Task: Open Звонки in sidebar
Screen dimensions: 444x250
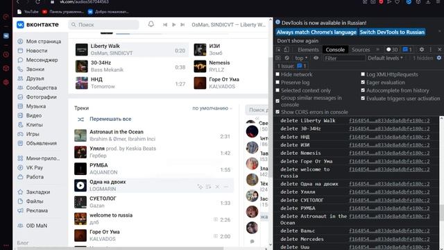Action: click(x=31, y=69)
